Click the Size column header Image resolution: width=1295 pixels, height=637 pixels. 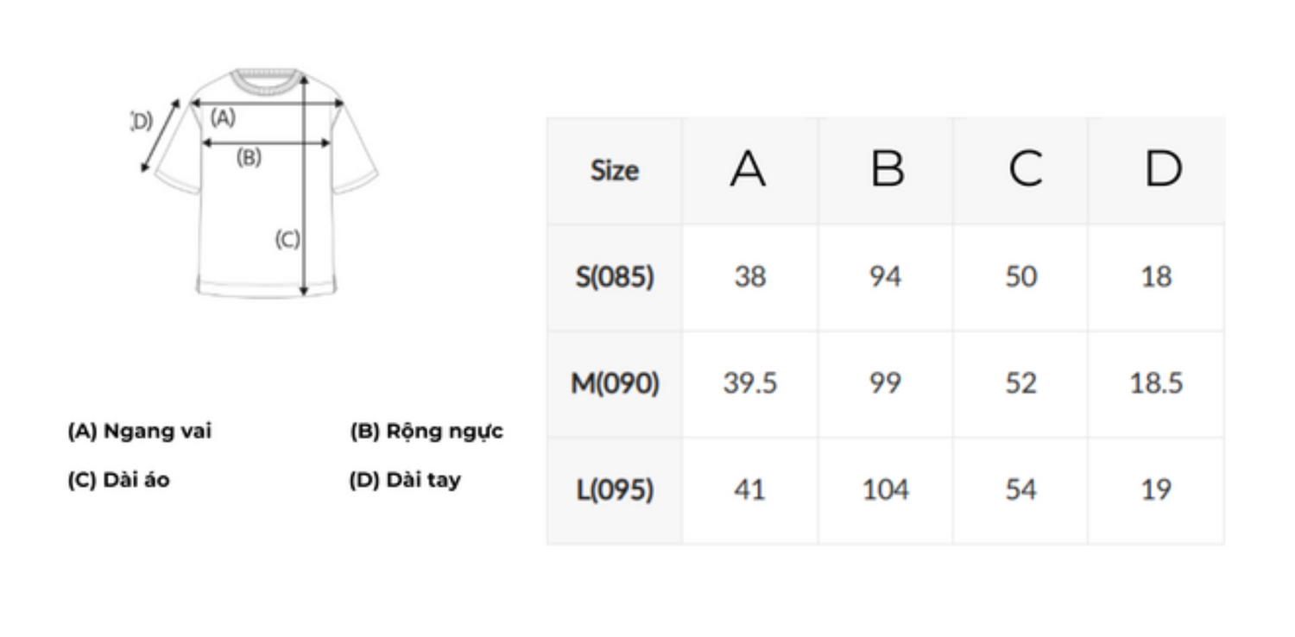(x=614, y=171)
